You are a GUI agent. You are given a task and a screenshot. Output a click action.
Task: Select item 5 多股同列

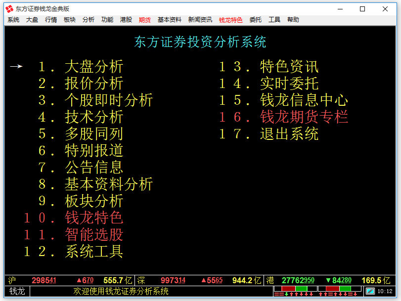tap(81, 134)
